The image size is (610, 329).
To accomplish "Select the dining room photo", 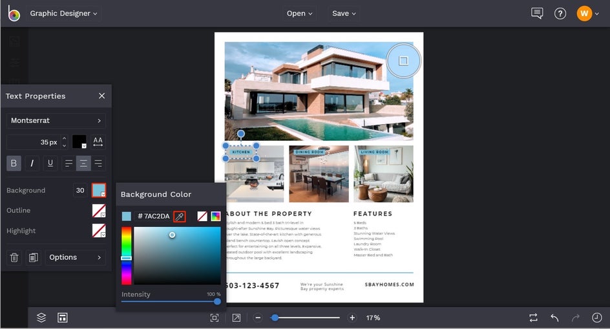I will click(319, 174).
